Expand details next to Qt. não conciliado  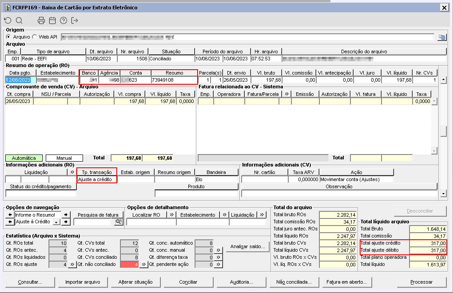143,264
